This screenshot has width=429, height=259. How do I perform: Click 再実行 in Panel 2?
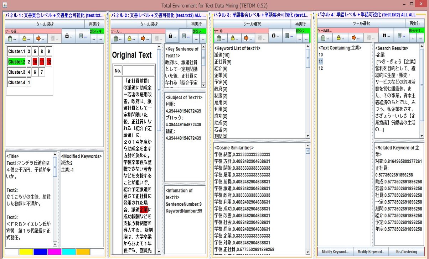(x=196, y=24)
